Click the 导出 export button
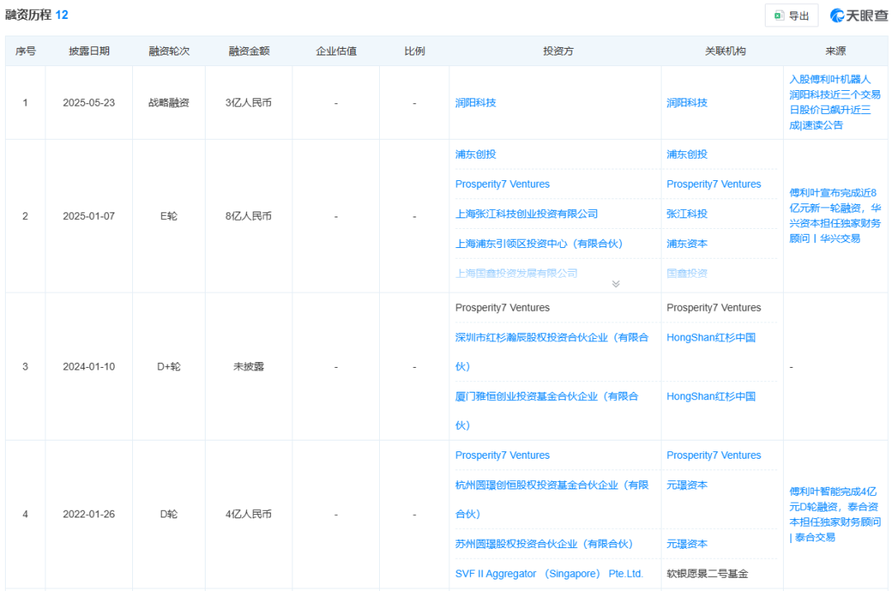 [x=790, y=16]
